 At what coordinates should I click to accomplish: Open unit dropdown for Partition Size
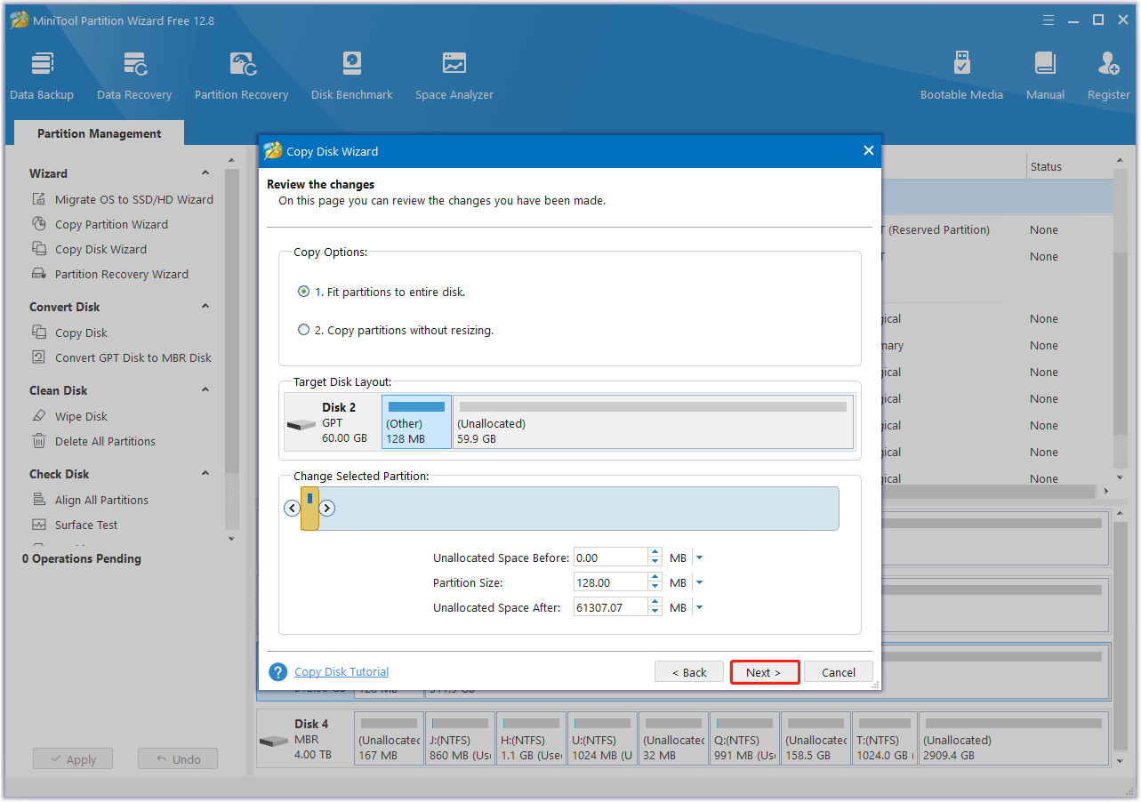699,582
